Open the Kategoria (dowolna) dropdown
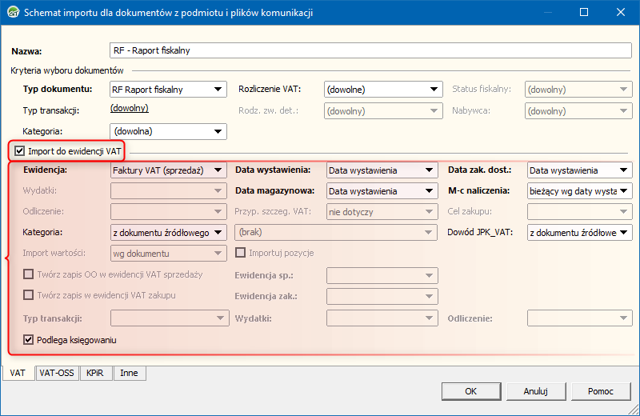 coord(168,131)
